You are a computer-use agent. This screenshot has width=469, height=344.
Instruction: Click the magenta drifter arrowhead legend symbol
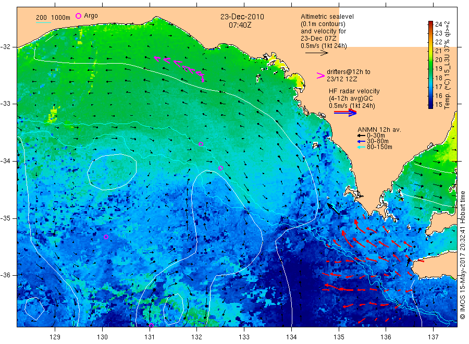[x=320, y=76]
